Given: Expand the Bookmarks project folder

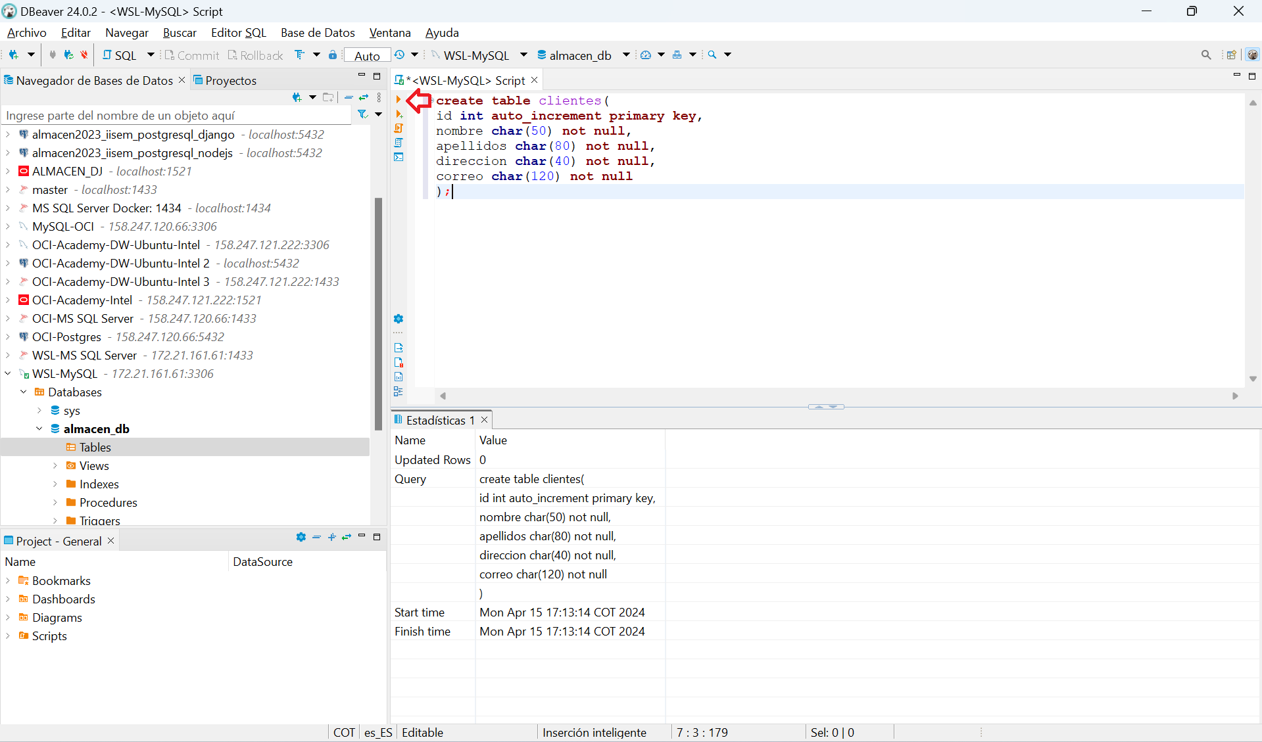Looking at the screenshot, I should point(8,580).
